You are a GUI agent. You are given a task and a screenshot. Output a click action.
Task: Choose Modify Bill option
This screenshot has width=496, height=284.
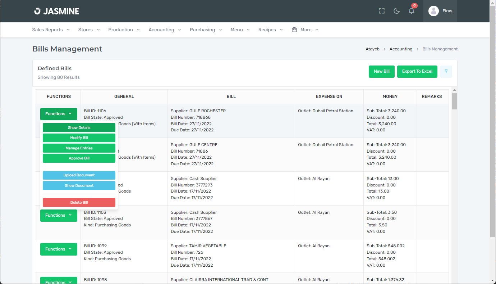79,138
